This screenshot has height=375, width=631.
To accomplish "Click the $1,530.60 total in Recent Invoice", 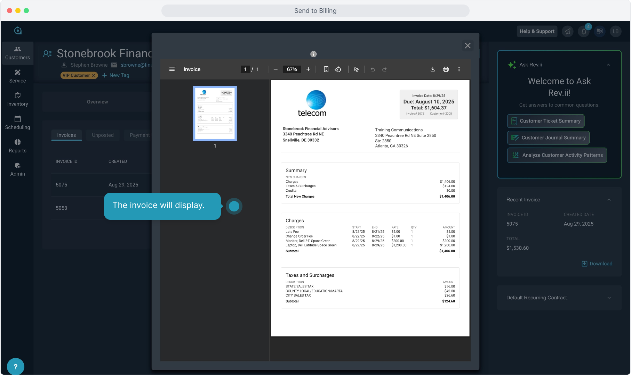I will [x=518, y=248].
